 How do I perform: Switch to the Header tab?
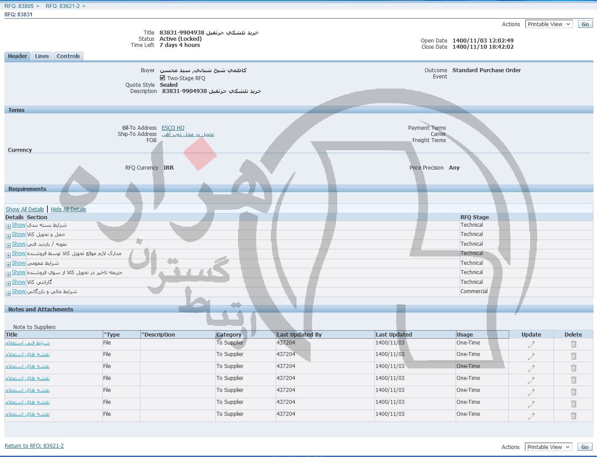click(x=17, y=56)
